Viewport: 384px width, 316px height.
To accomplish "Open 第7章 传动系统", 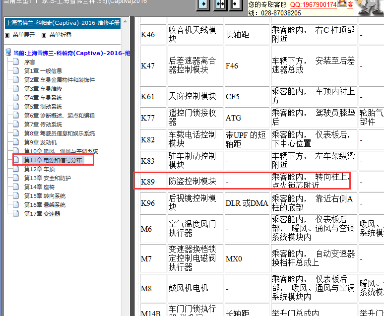I will pos(43,125).
